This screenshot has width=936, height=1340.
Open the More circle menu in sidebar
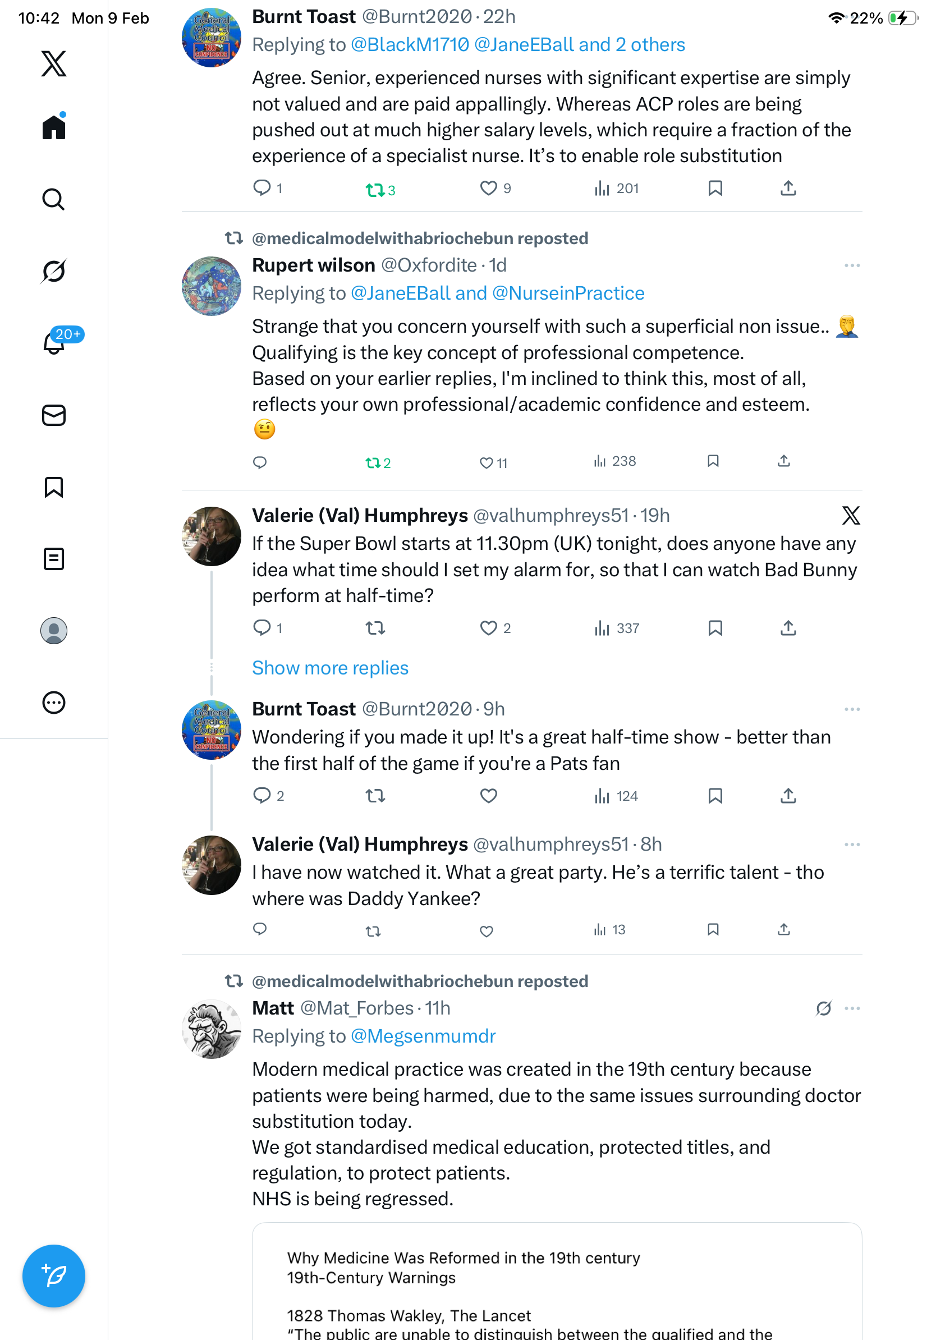point(54,702)
